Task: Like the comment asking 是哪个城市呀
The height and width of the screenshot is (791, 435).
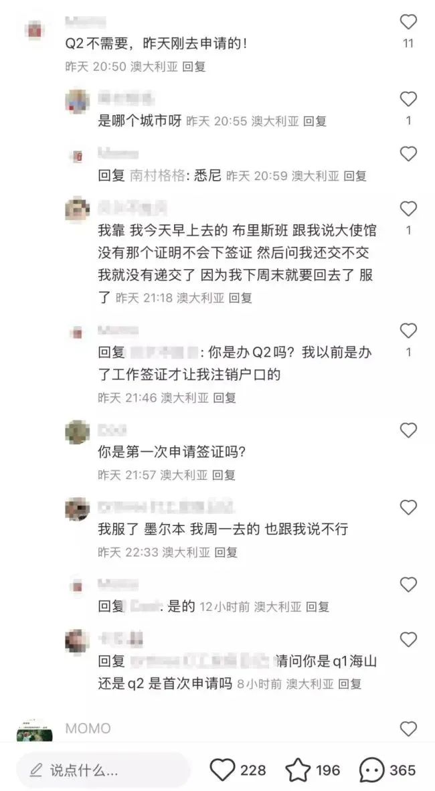Action: click(408, 99)
